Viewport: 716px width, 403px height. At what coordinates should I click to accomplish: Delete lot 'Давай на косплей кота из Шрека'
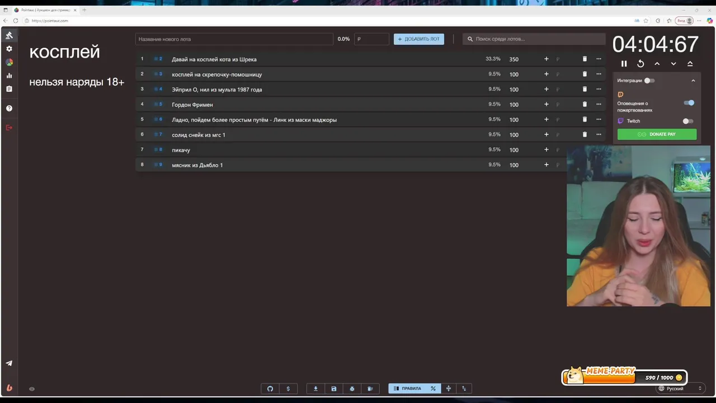pos(585,59)
